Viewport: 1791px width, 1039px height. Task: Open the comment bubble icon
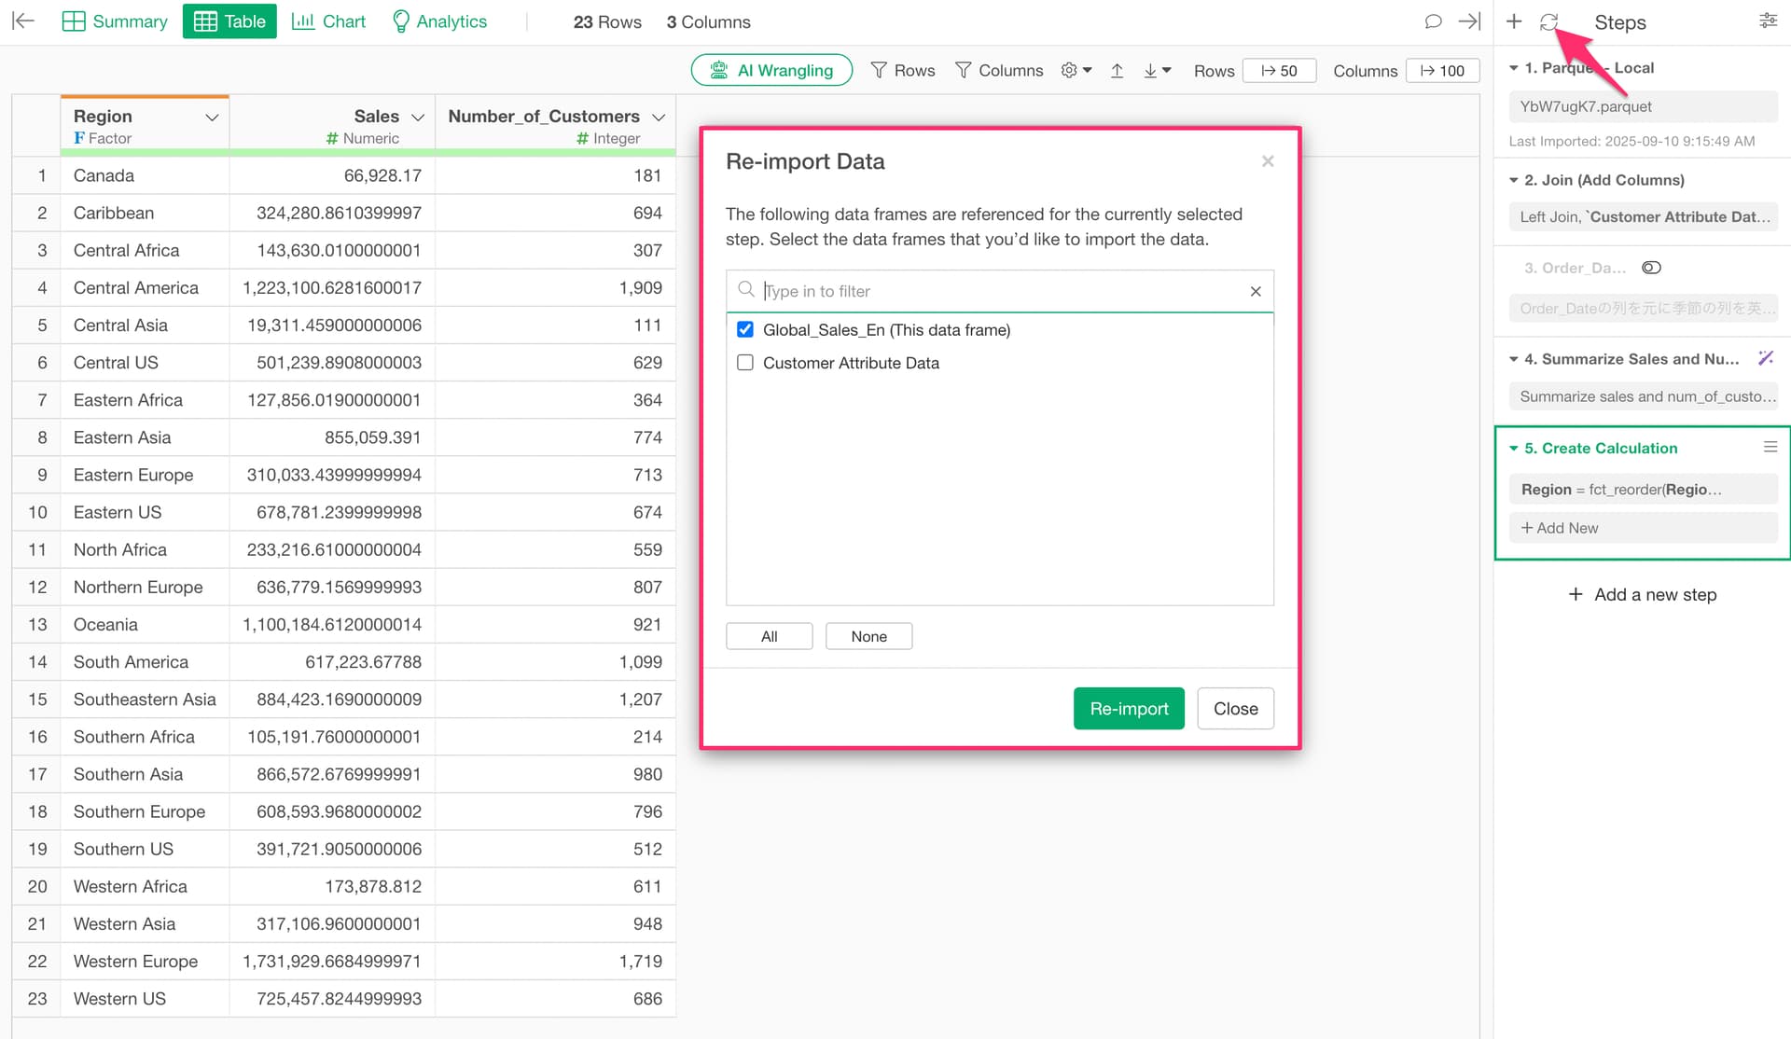click(x=1433, y=21)
